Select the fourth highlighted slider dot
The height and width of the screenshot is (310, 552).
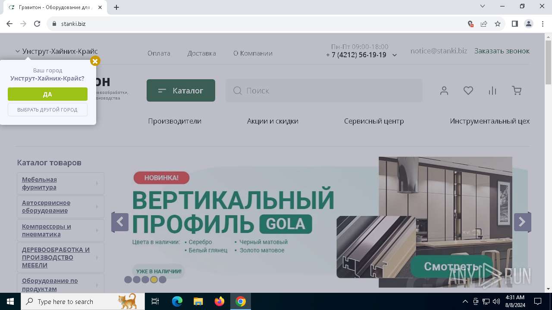click(154, 280)
